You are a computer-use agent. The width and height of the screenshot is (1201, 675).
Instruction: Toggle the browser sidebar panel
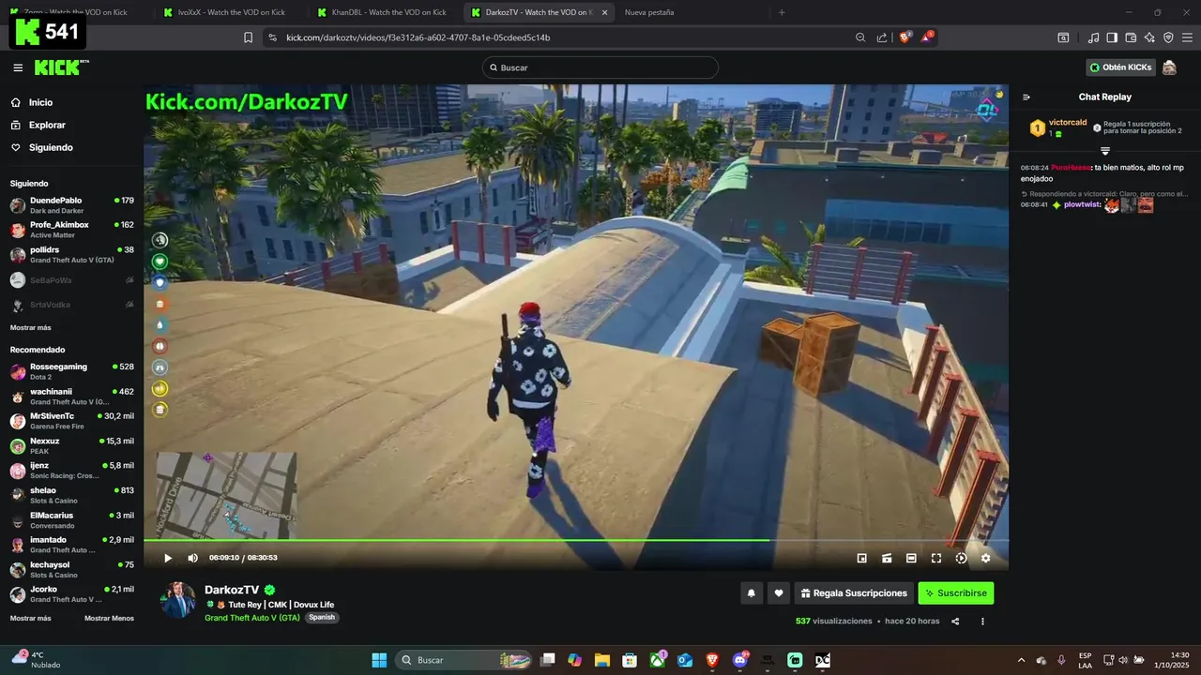click(x=1112, y=37)
